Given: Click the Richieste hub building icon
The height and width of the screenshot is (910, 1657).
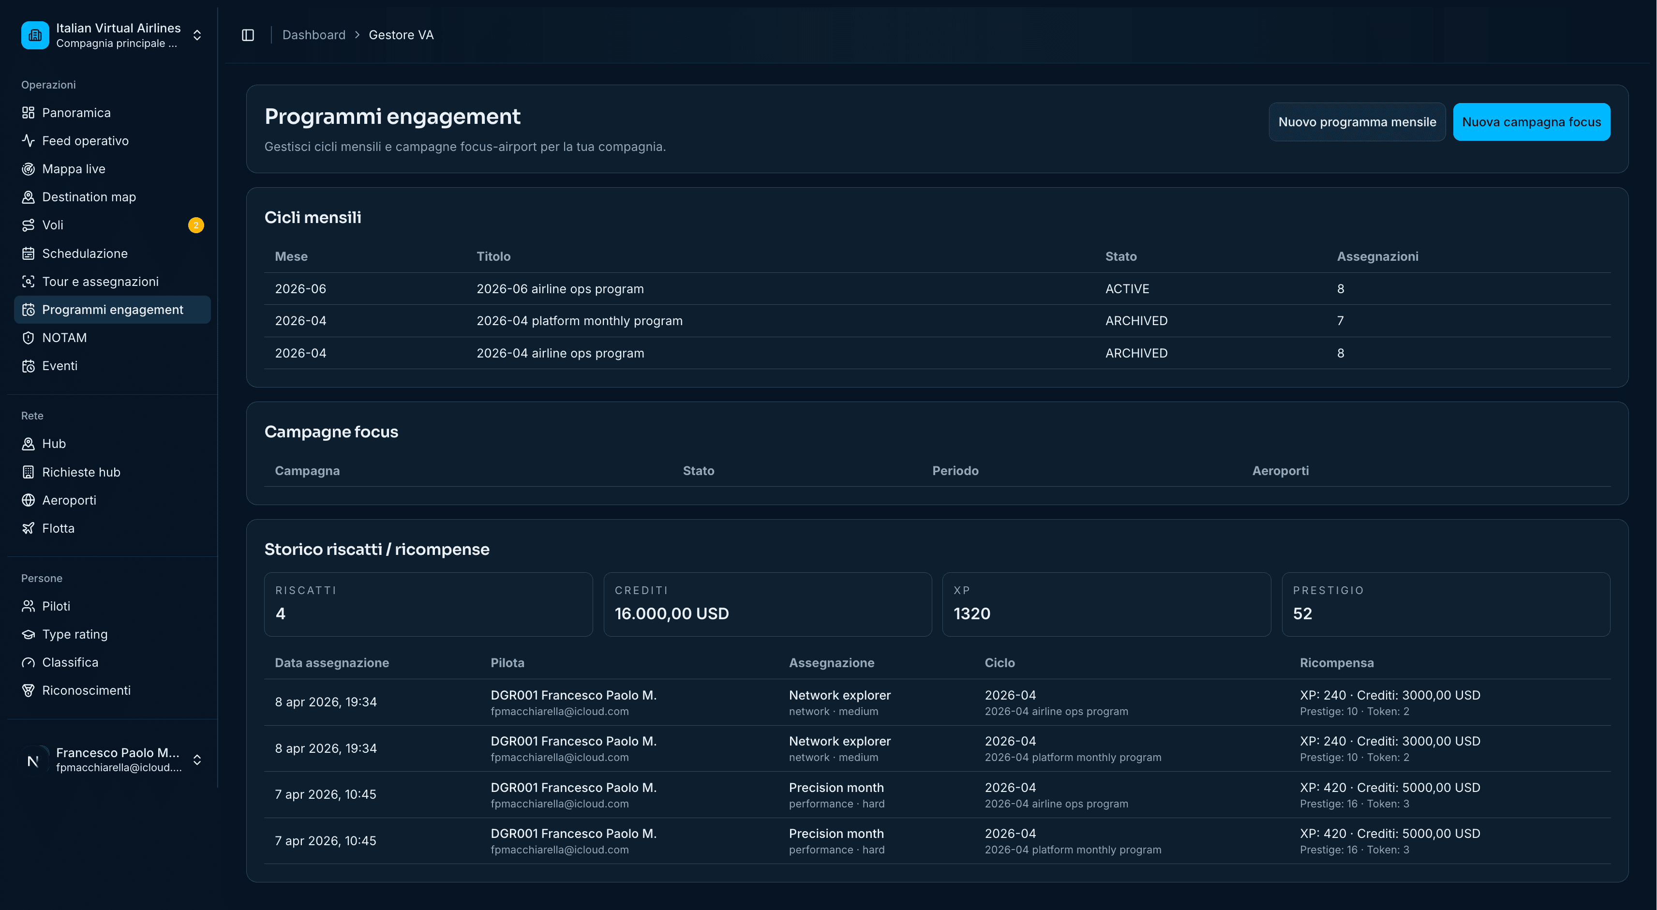Looking at the screenshot, I should click(x=29, y=472).
